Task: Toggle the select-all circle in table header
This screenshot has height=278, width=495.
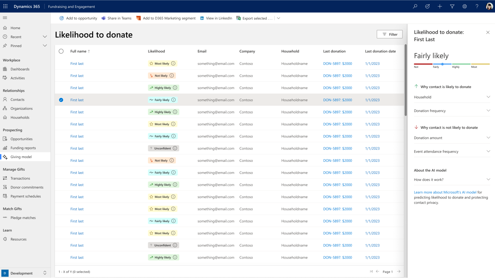Action: (x=61, y=51)
